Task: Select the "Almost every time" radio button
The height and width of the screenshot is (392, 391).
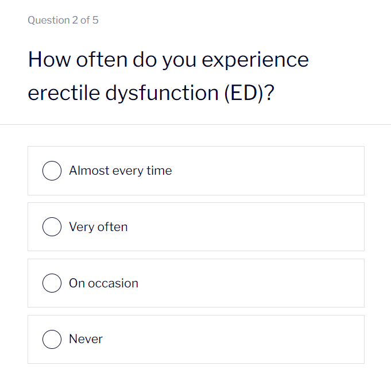Action: coord(52,171)
